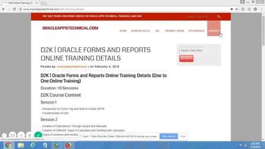Viewport: 265px width, 149px height.
Task: Pause Loom recording
Action: tap(29, 135)
